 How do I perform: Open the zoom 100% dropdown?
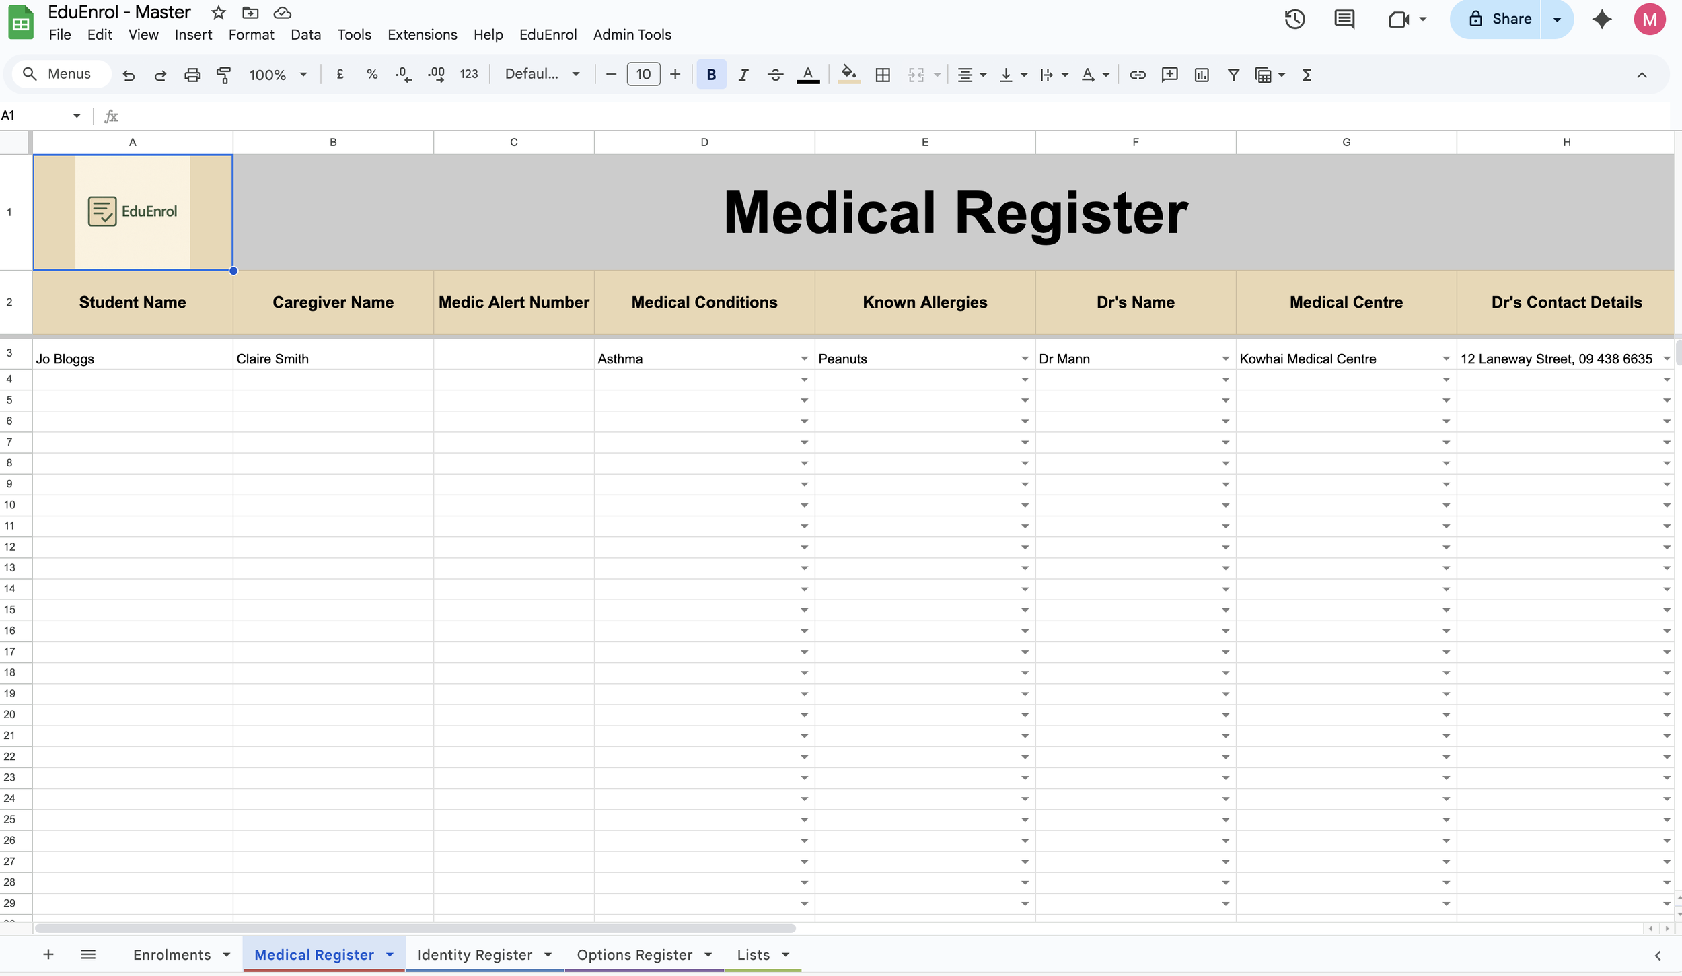click(x=278, y=75)
